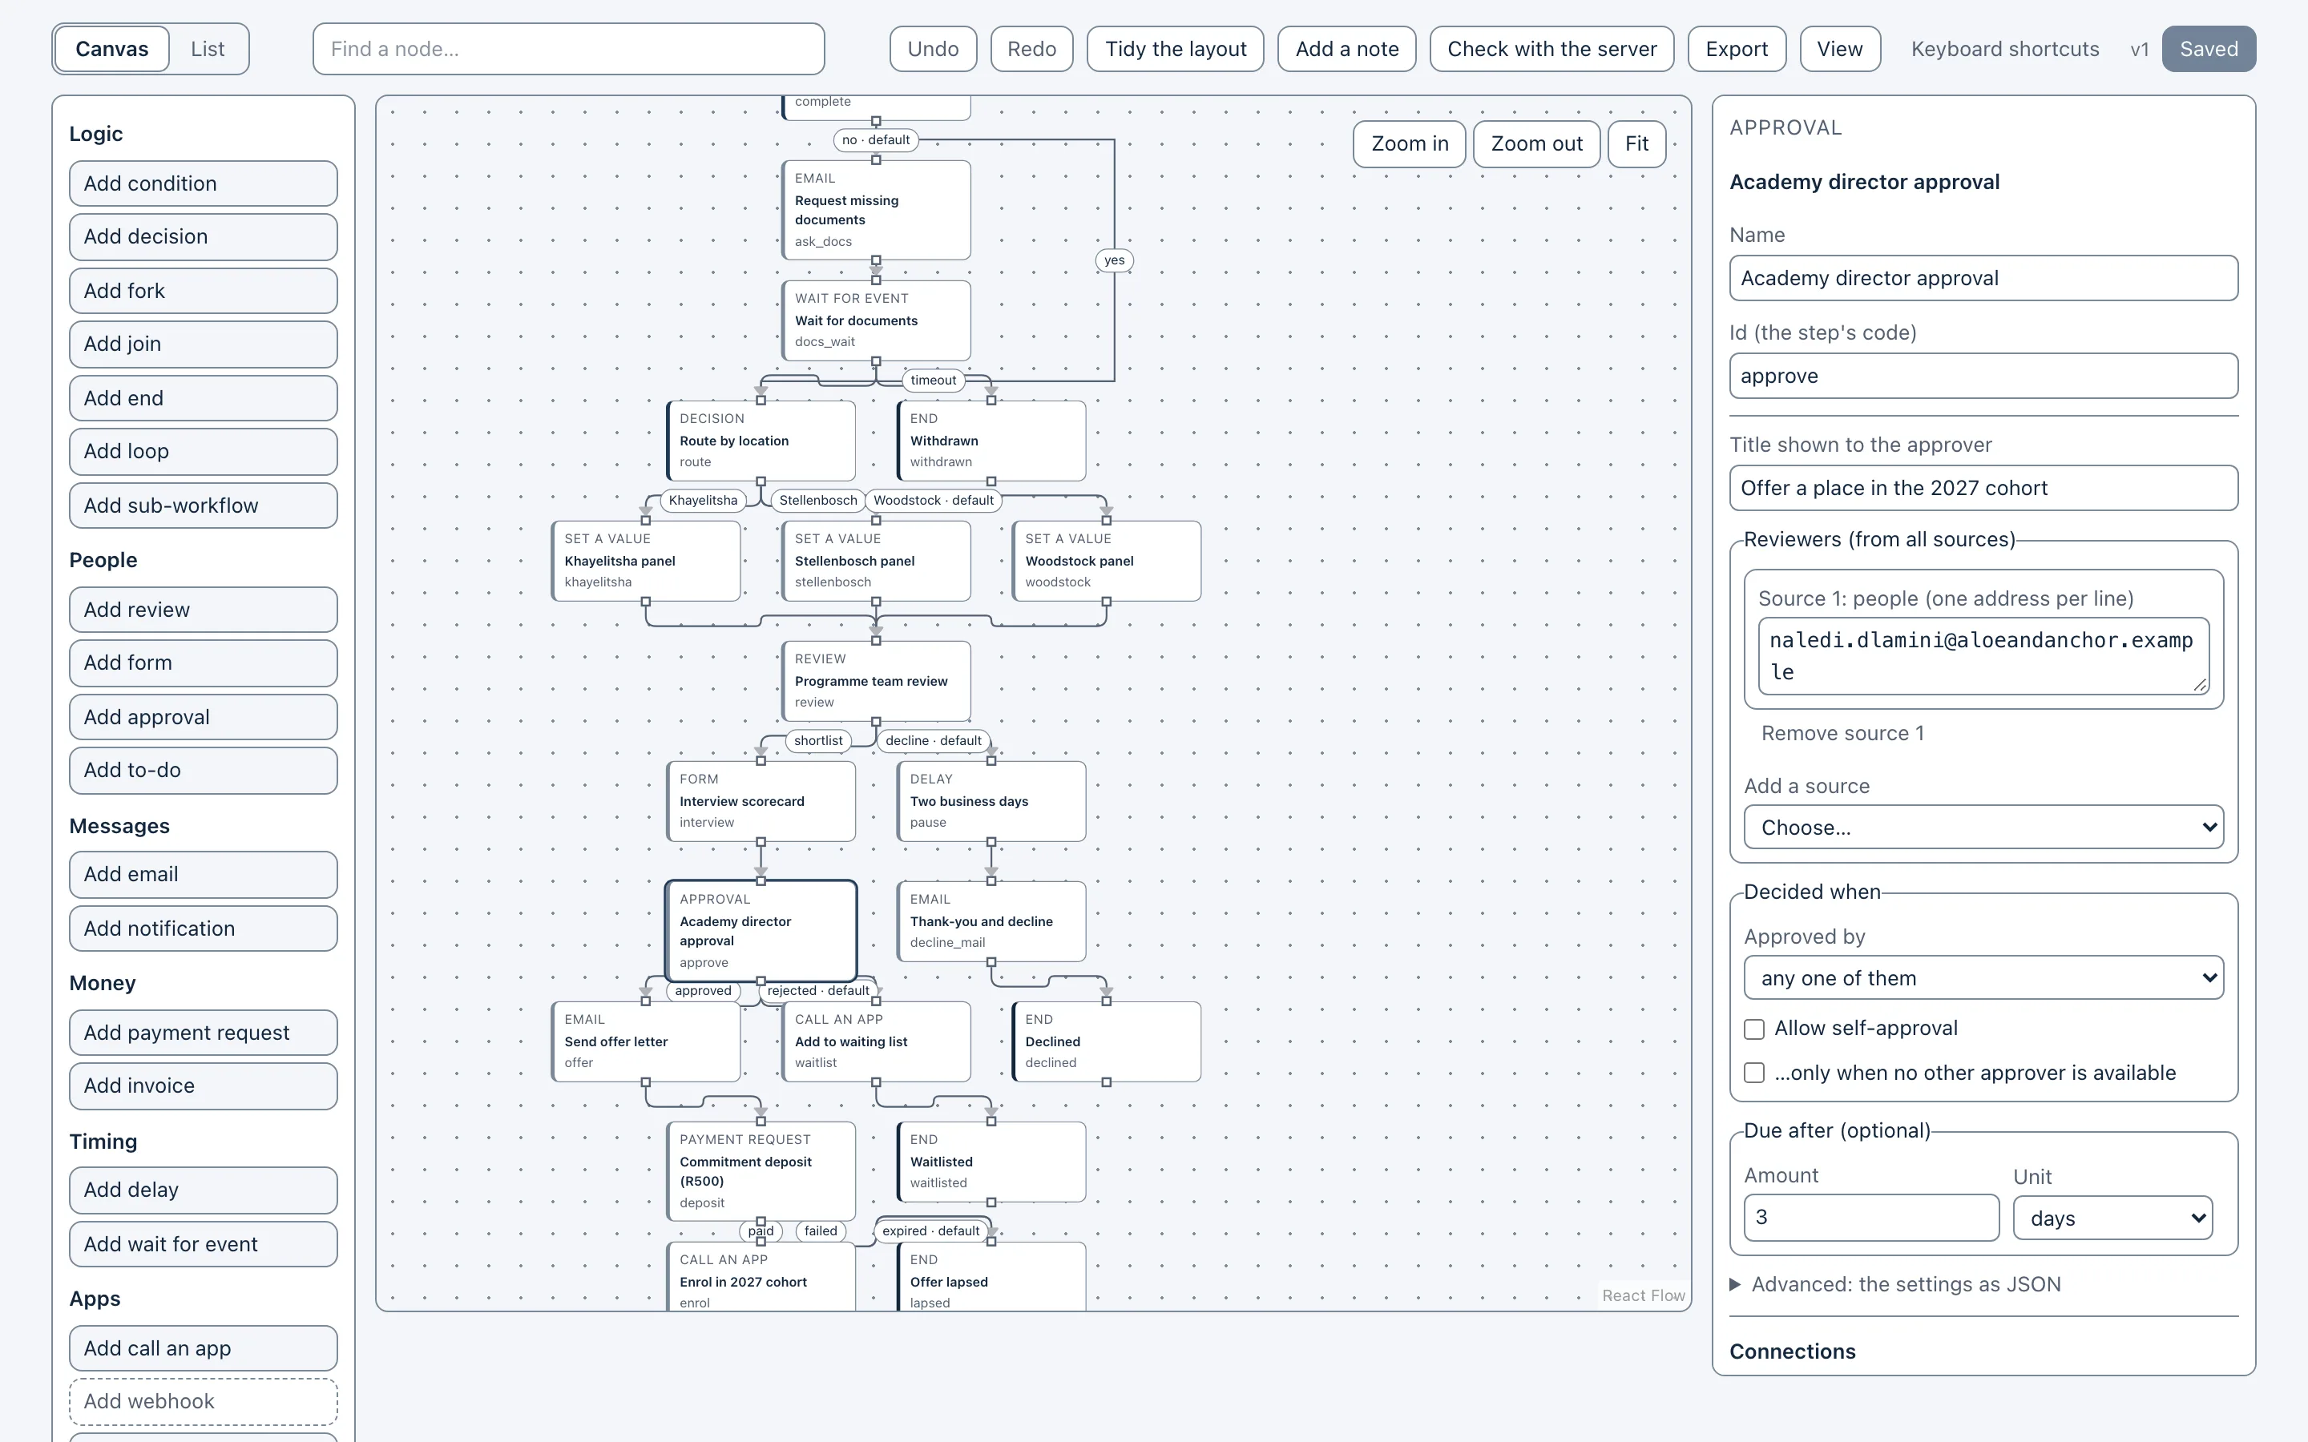Open the Approved by dropdown
This screenshot has height=1442, width=2308.
[1983, 978]
